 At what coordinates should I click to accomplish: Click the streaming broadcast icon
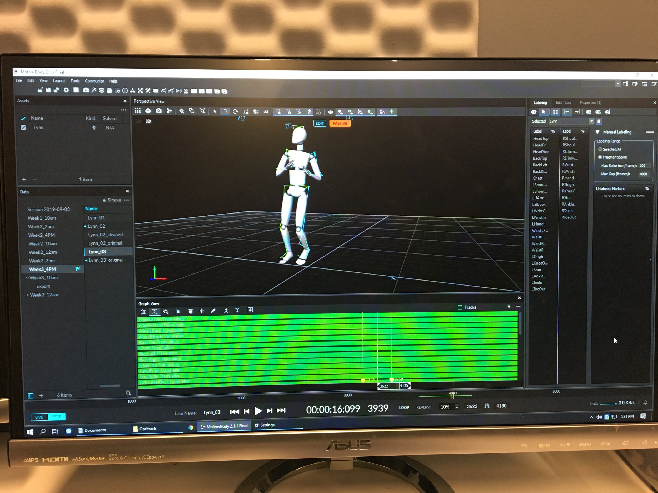pyautogui.click(x=178, y=91)
